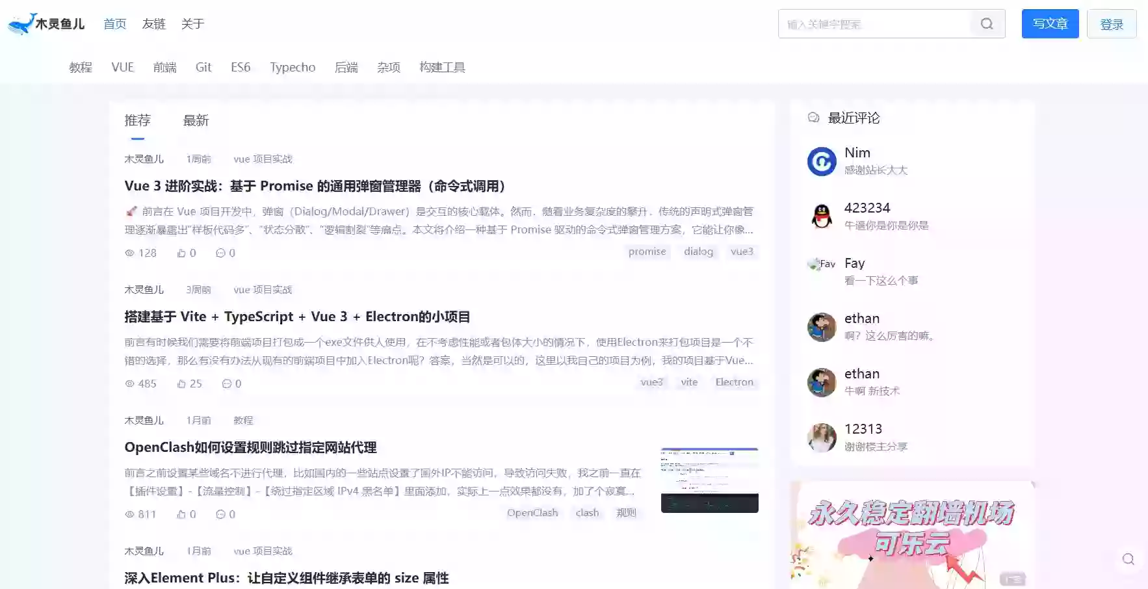Switch to the 最新 tab
The image size is (1148, 589).
pyautogui.click(x=196, y=120)
